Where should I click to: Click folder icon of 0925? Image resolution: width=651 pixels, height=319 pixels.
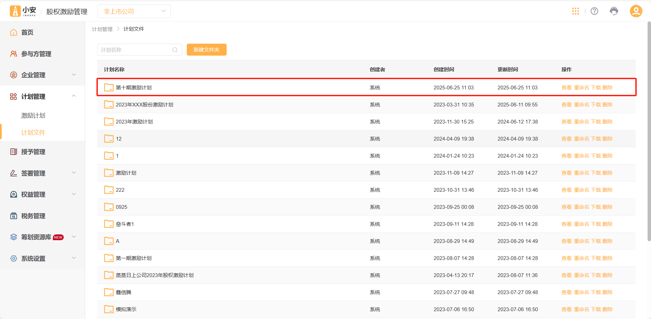coord(109,207)
